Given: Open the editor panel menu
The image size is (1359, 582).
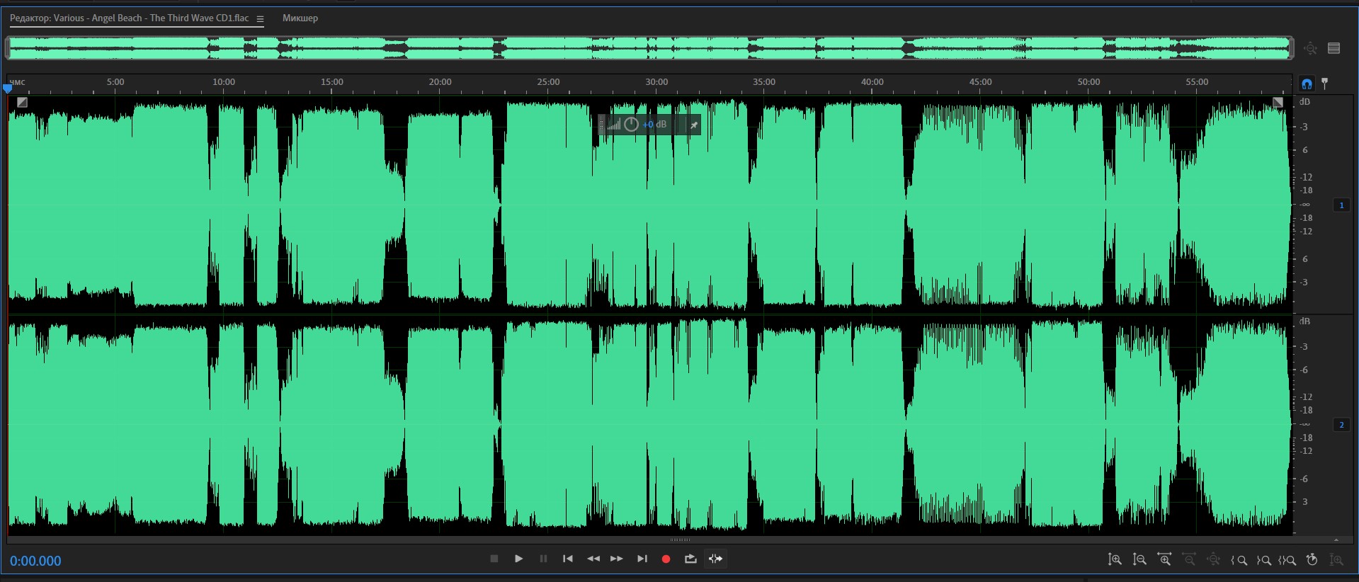Looking at the screenshot, I should pos(260,19).
